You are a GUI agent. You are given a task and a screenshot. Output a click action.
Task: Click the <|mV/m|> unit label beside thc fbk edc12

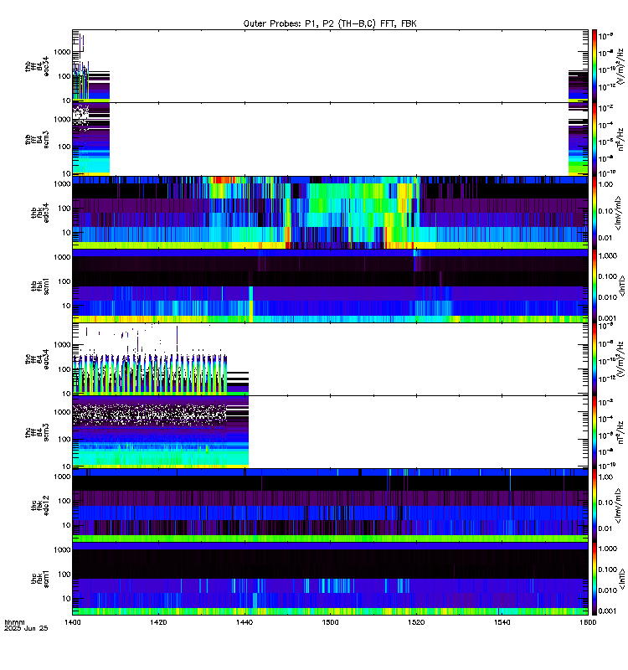coord(618,505)
